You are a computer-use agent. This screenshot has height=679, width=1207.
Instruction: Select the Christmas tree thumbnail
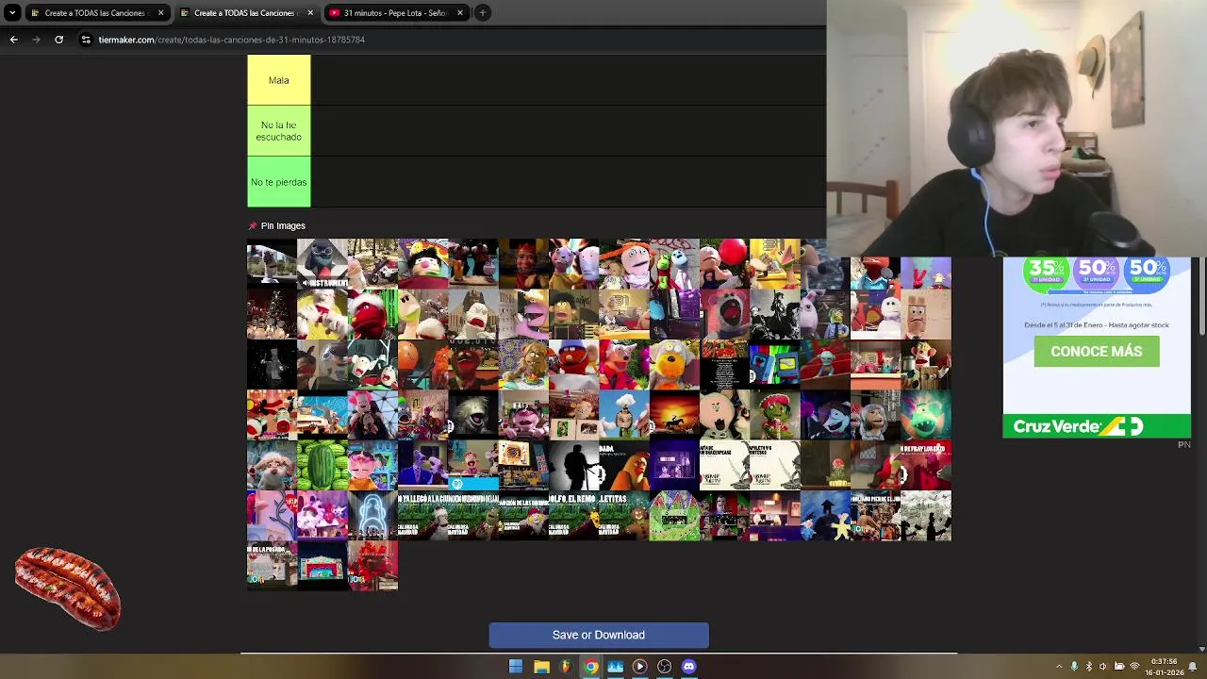click(x=272, y=314)
